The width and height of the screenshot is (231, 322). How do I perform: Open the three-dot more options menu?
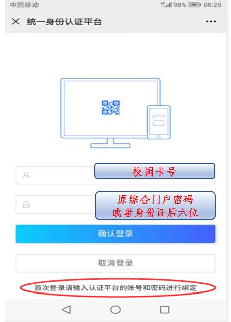click(x=211, y=21)
